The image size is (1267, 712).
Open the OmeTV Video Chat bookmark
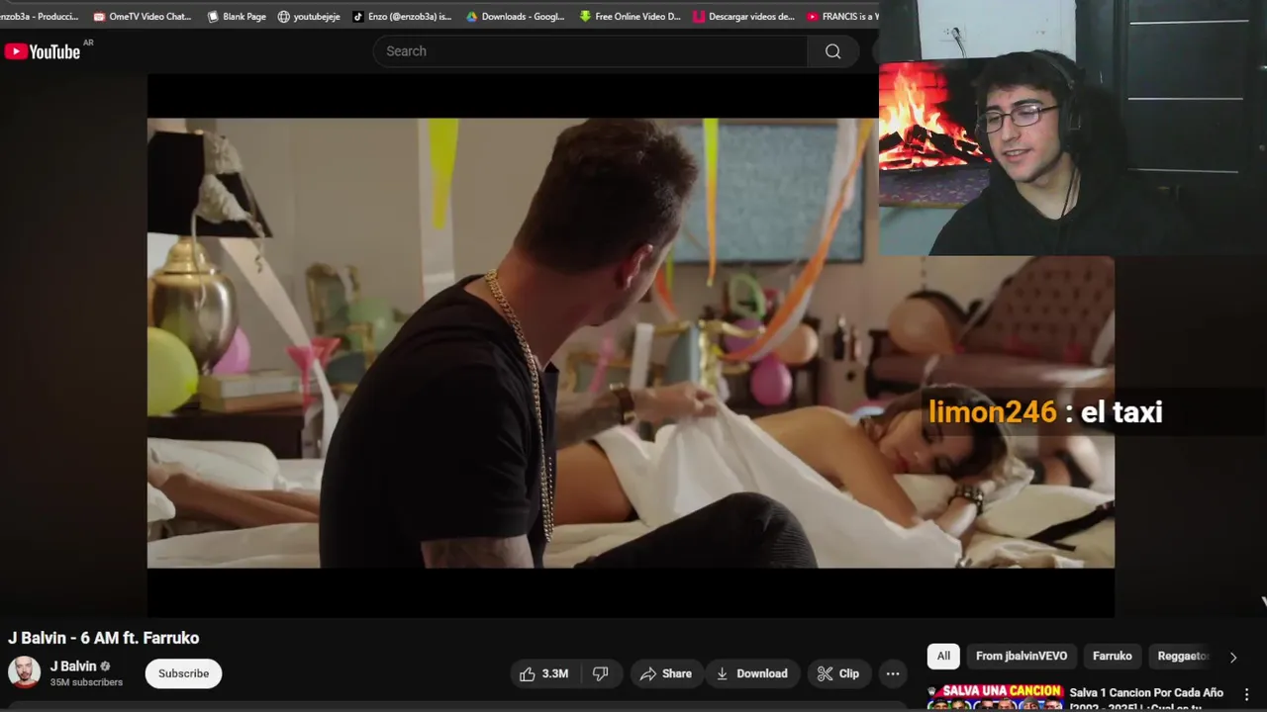click(x=143, y=17)
